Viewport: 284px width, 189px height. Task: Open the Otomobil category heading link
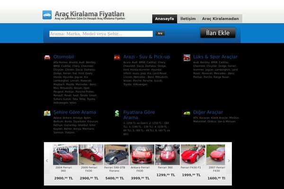[63, 57]
